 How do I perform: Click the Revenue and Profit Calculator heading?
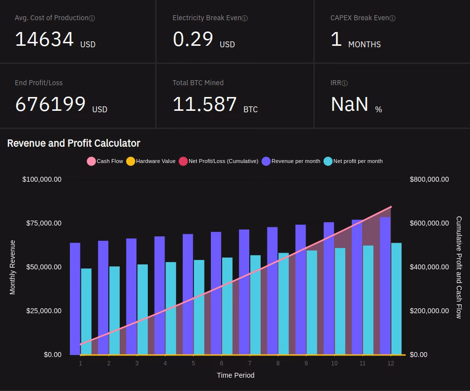[73, 143]
